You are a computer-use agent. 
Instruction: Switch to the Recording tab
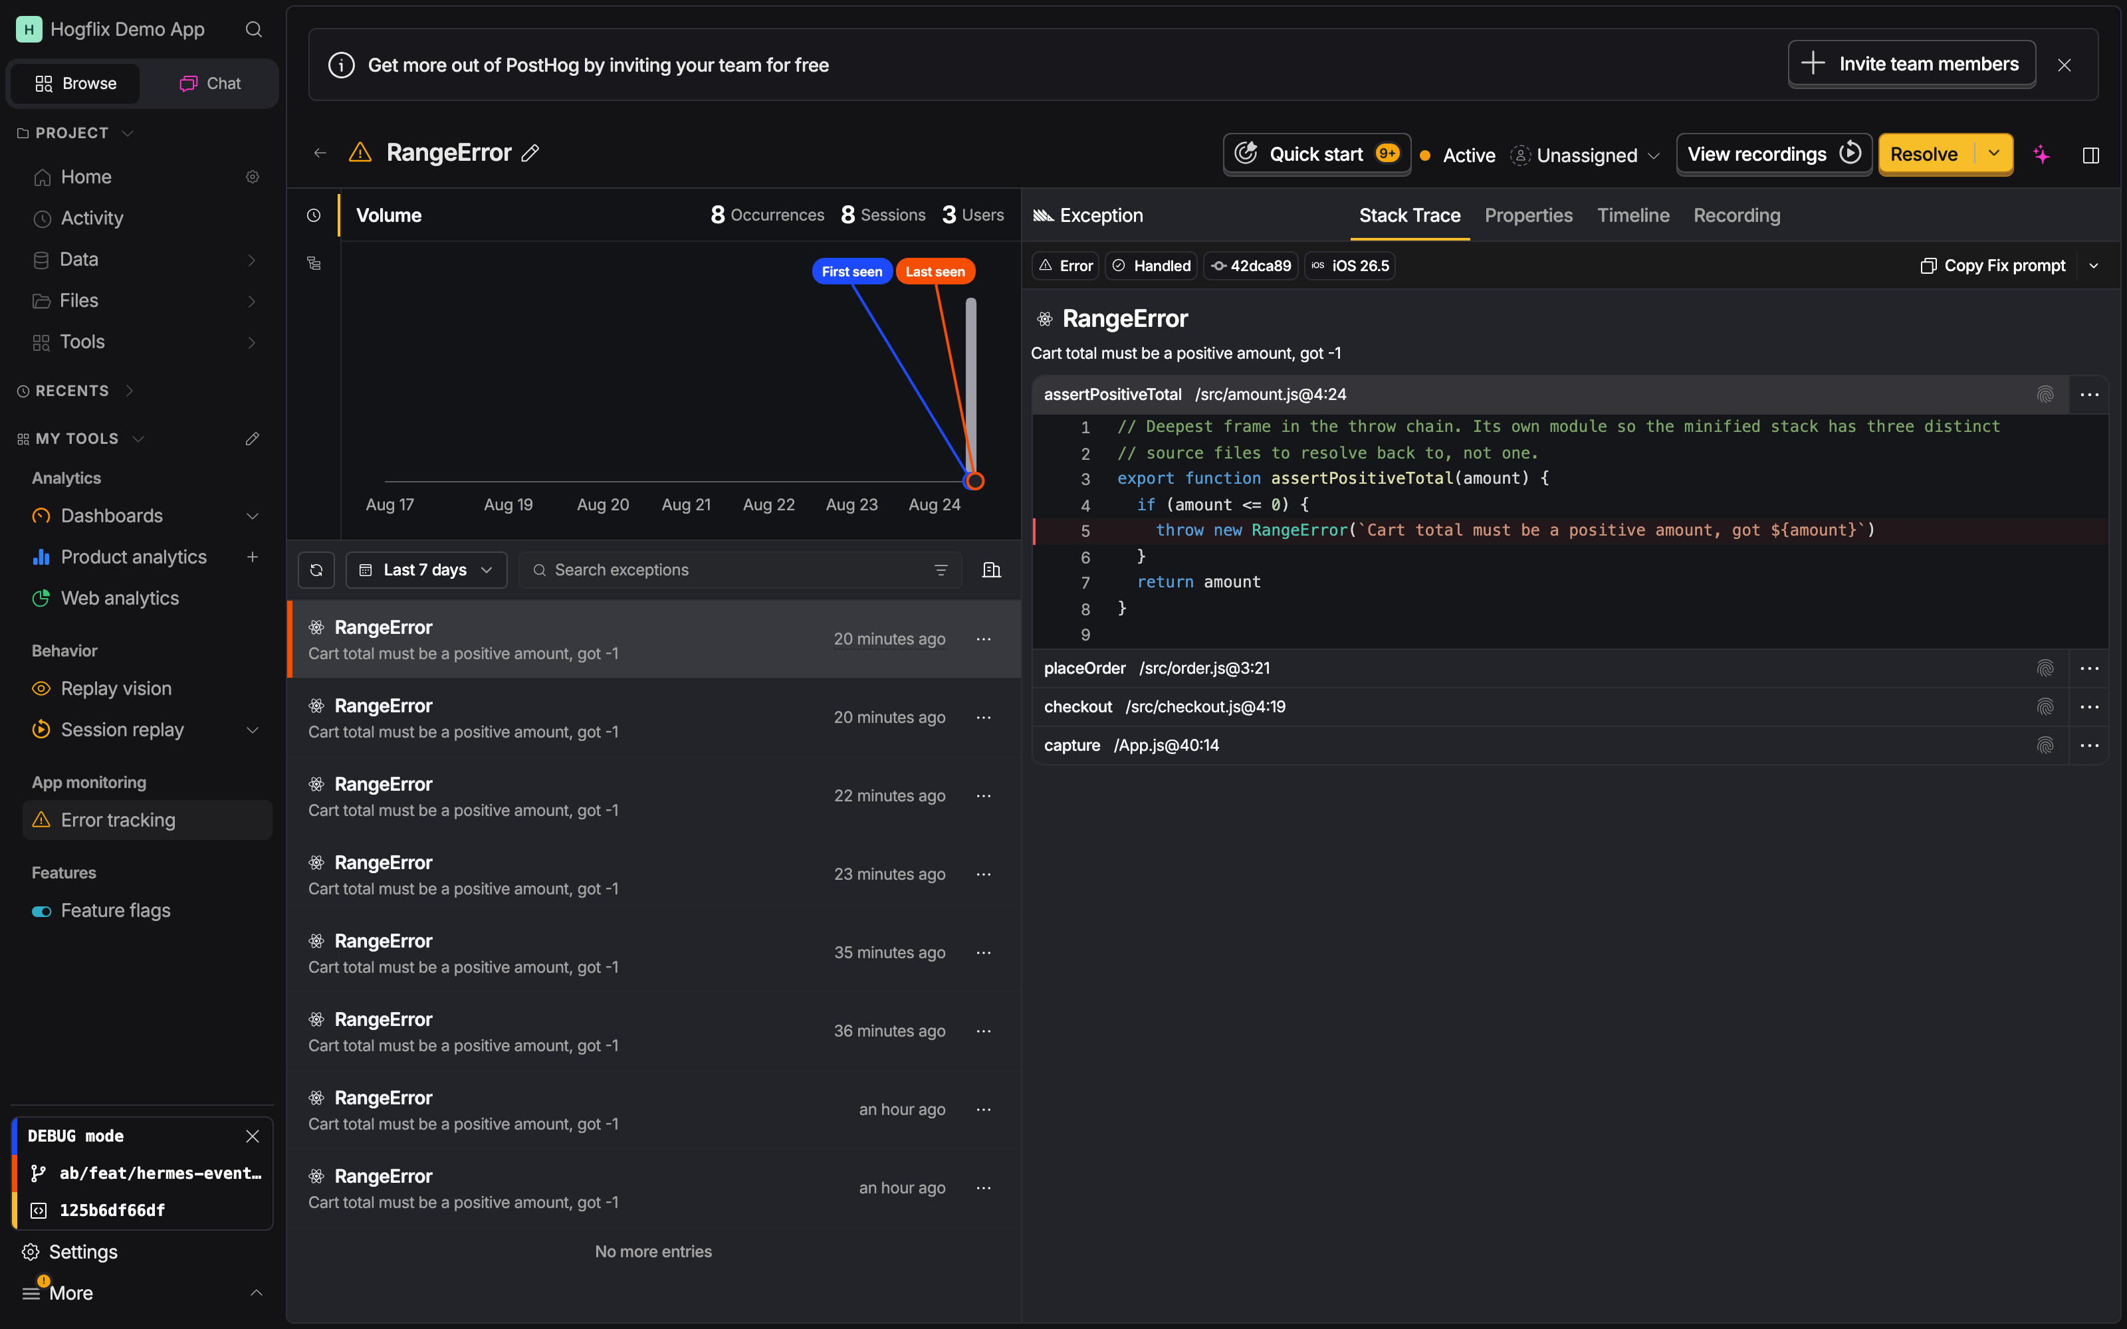1737,215
